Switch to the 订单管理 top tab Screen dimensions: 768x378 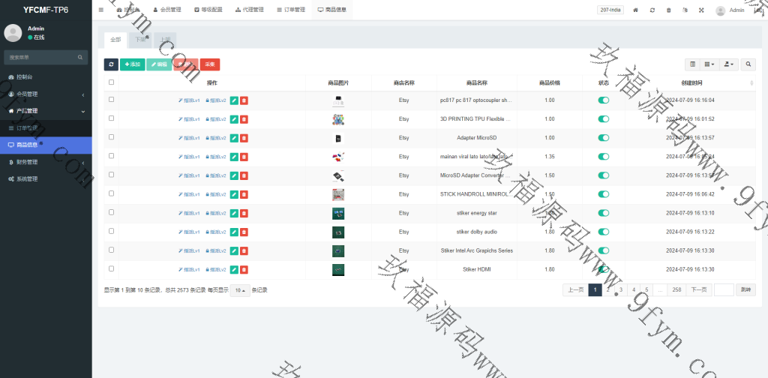click(290, 10)
